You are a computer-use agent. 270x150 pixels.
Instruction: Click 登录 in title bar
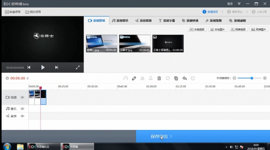pos(230,4)
